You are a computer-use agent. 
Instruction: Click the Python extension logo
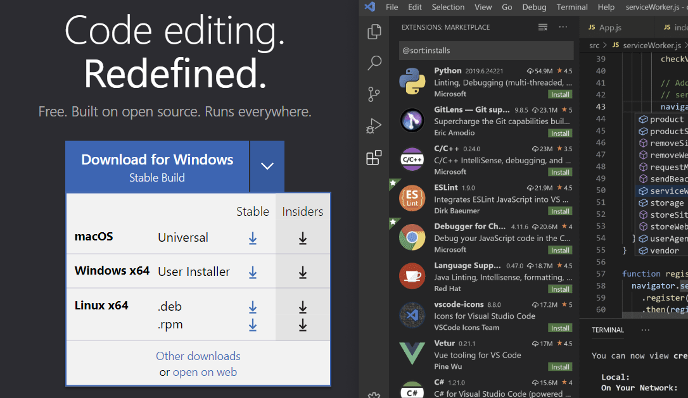click(412, 81)
